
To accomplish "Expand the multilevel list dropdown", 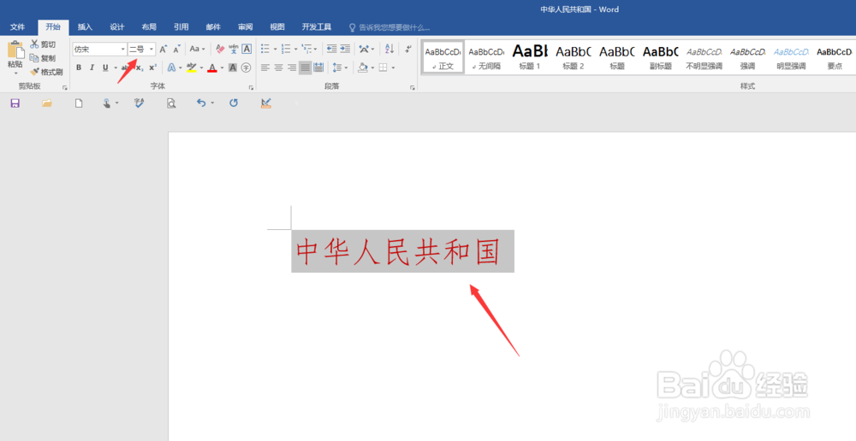I will [316, 49].
